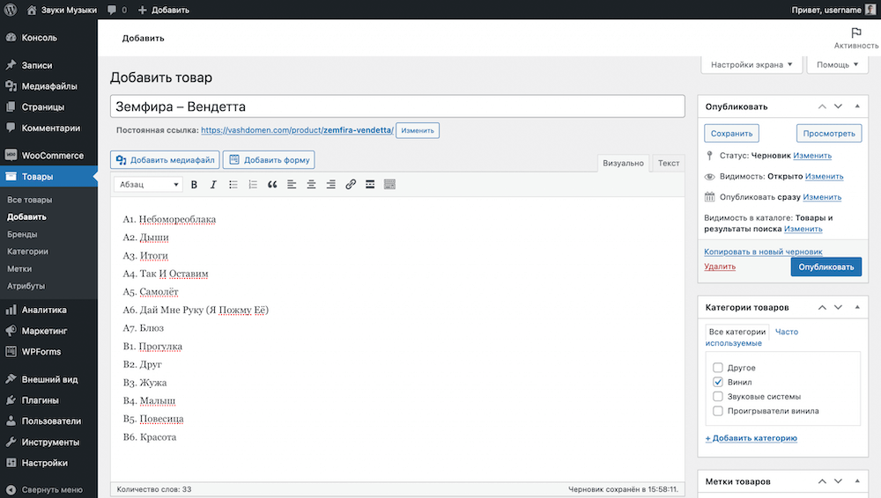Viewport: 881px width, 498px height.
Task: Open the Категории submenu item
Action: (x=27, y=252)
